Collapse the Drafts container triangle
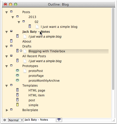This screenshot has width=117, height=124. pos(6,47)
